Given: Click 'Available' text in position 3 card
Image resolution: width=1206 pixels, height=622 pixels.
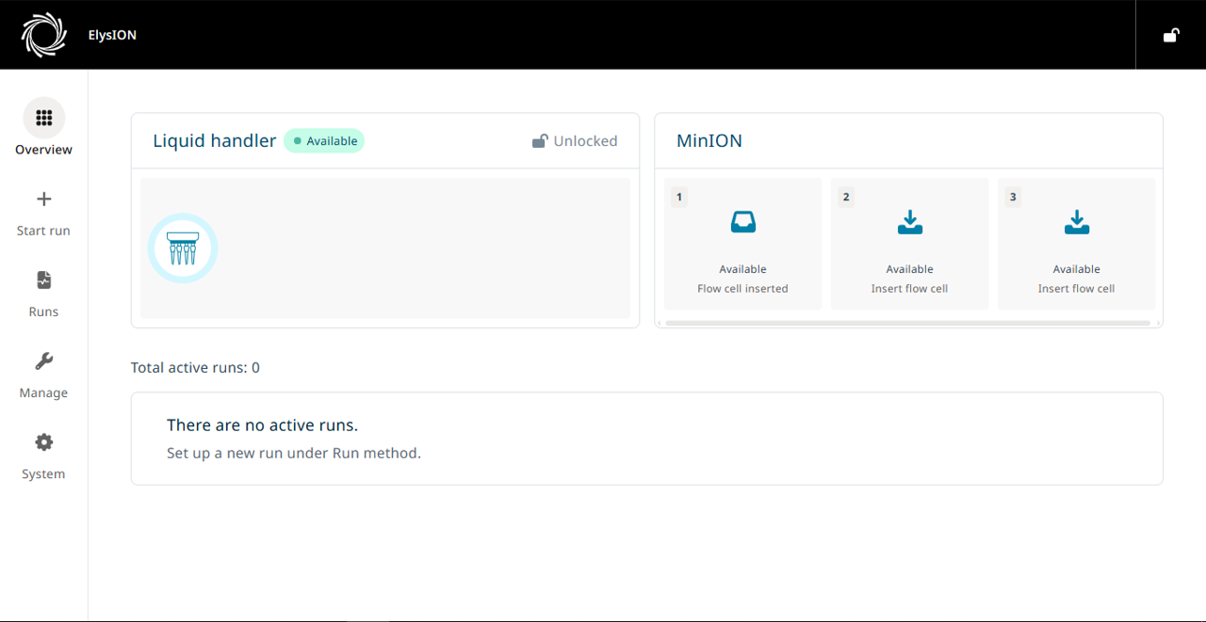Looking at the screenshot, I should (1076, 269).
